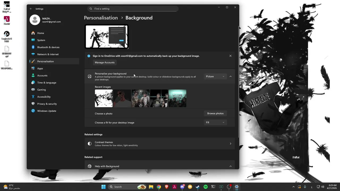Open Logitech G HUB desktop shortcut

tap(7, 37)
